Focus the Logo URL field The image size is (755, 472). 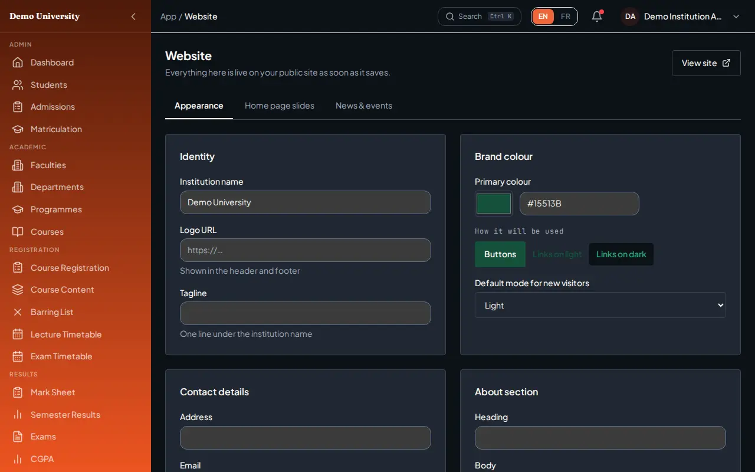[x=306, y=250]
